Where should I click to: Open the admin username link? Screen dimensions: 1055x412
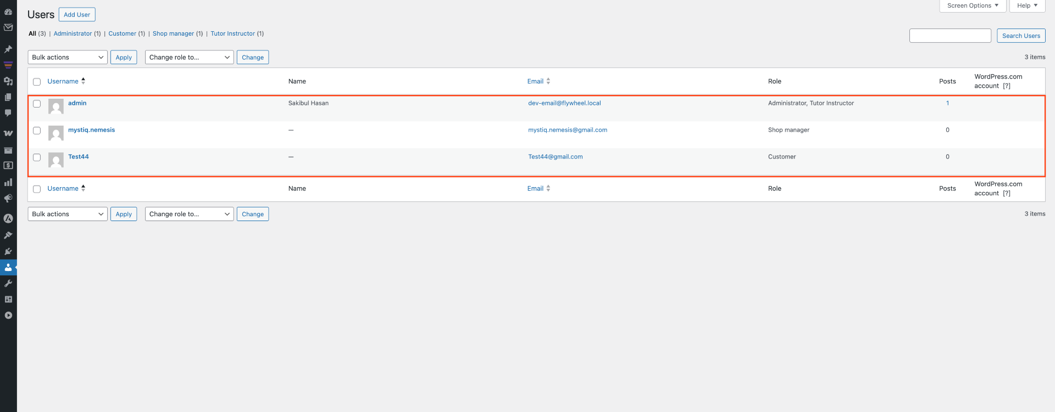pos(77,103)
